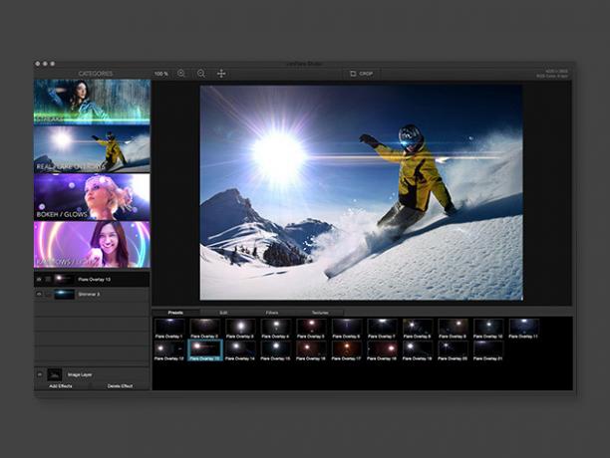610x458 pixels.
Task: Open the Filters tab
Action: [x=272, y=313]
